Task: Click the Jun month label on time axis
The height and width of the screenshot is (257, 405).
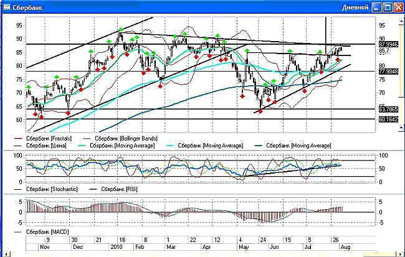Action: coord(274,247)
